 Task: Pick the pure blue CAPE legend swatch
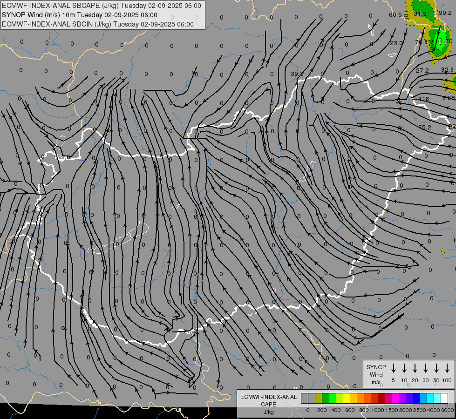click(417, 398)
